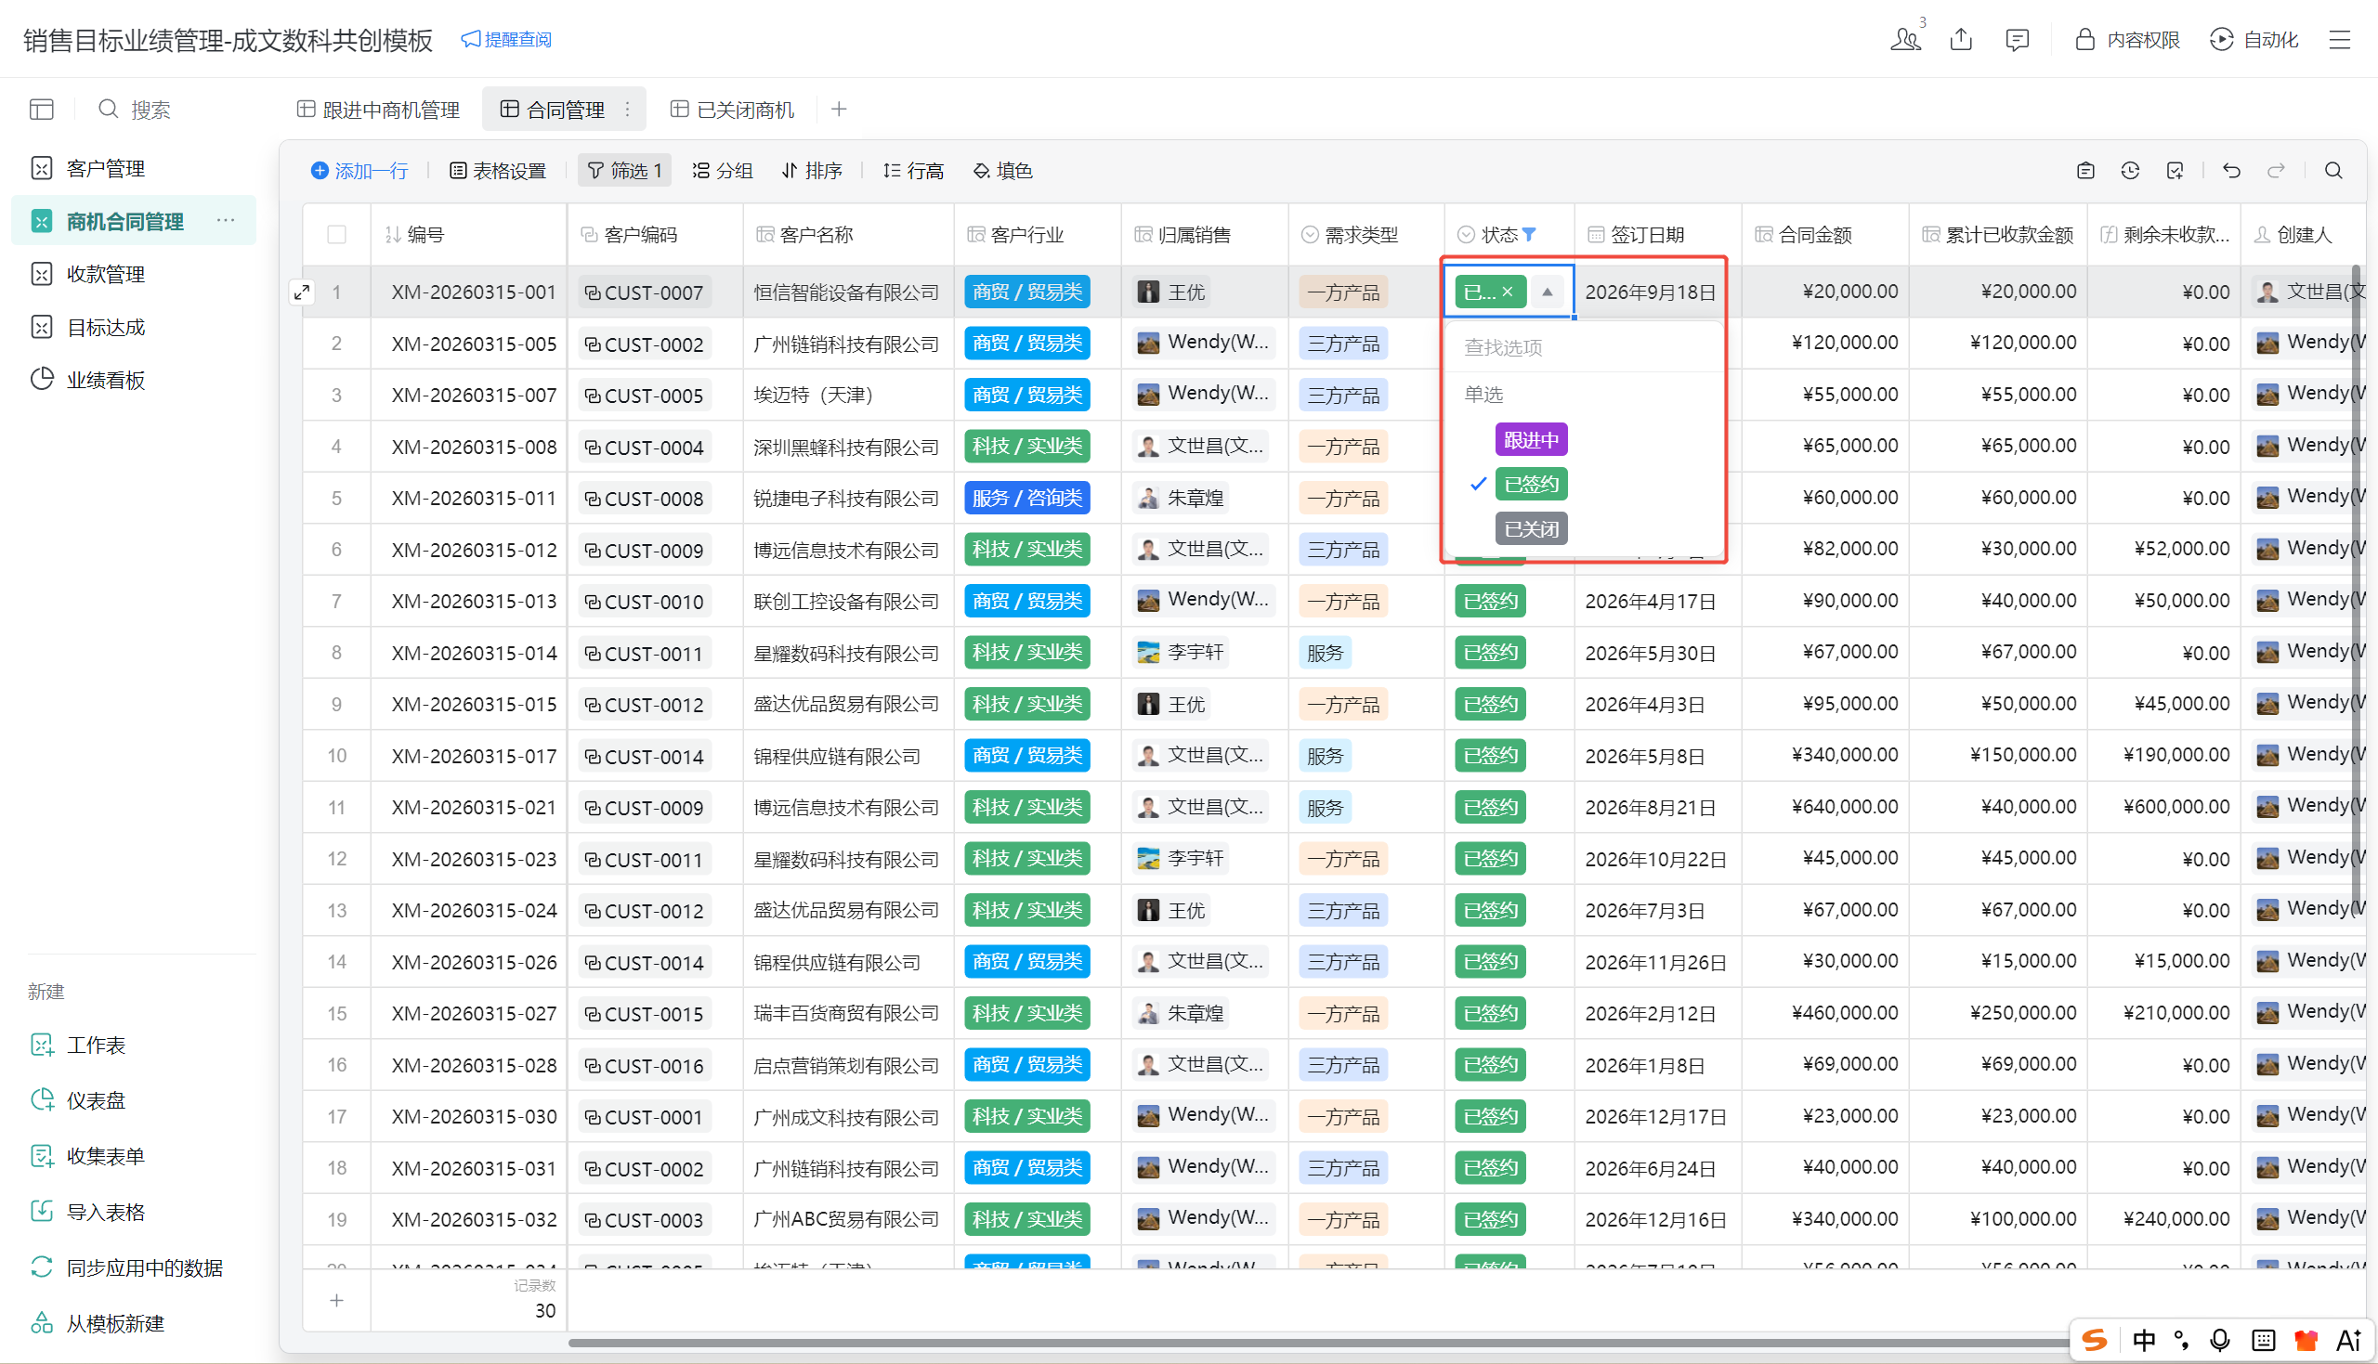Open the 填色 fill color tool
This screenshot has width=2378, height=1364.
tap(1002, 171)
